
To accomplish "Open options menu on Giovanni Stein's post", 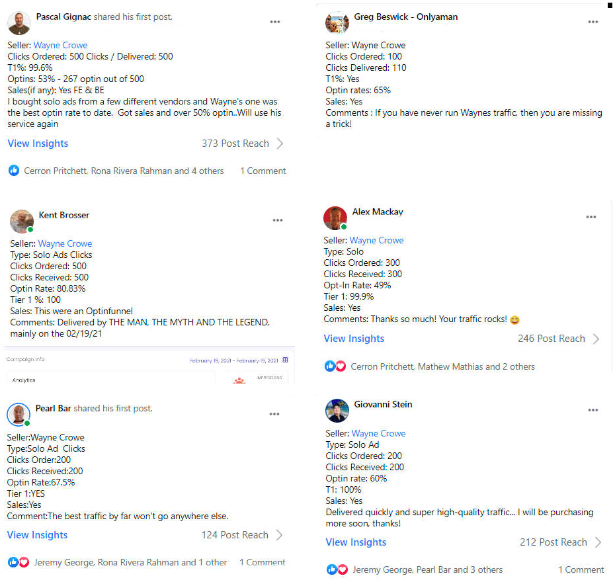I will coord(593,410).
